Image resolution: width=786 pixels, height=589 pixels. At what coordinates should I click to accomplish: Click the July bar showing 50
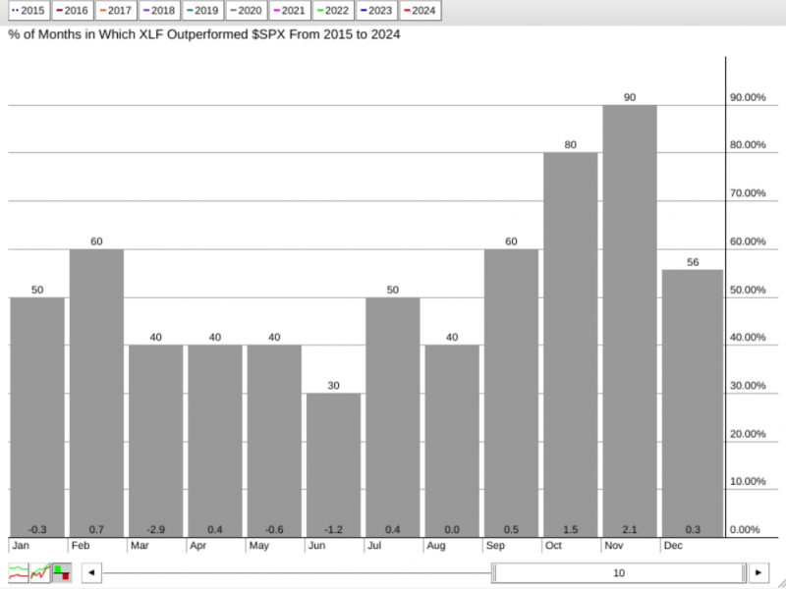coord(392,417)
